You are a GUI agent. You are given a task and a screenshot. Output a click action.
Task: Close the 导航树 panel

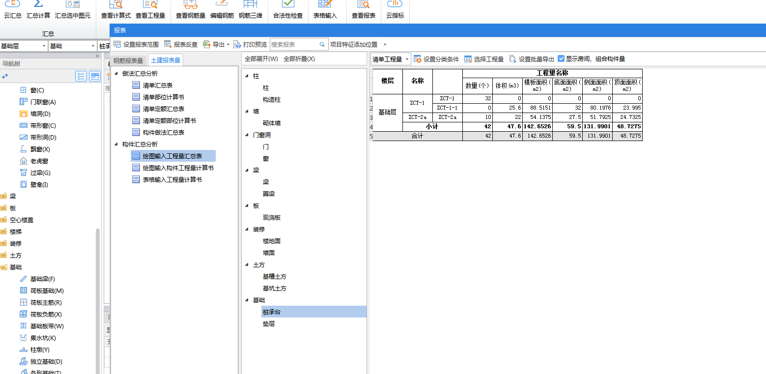coord(97,56)
